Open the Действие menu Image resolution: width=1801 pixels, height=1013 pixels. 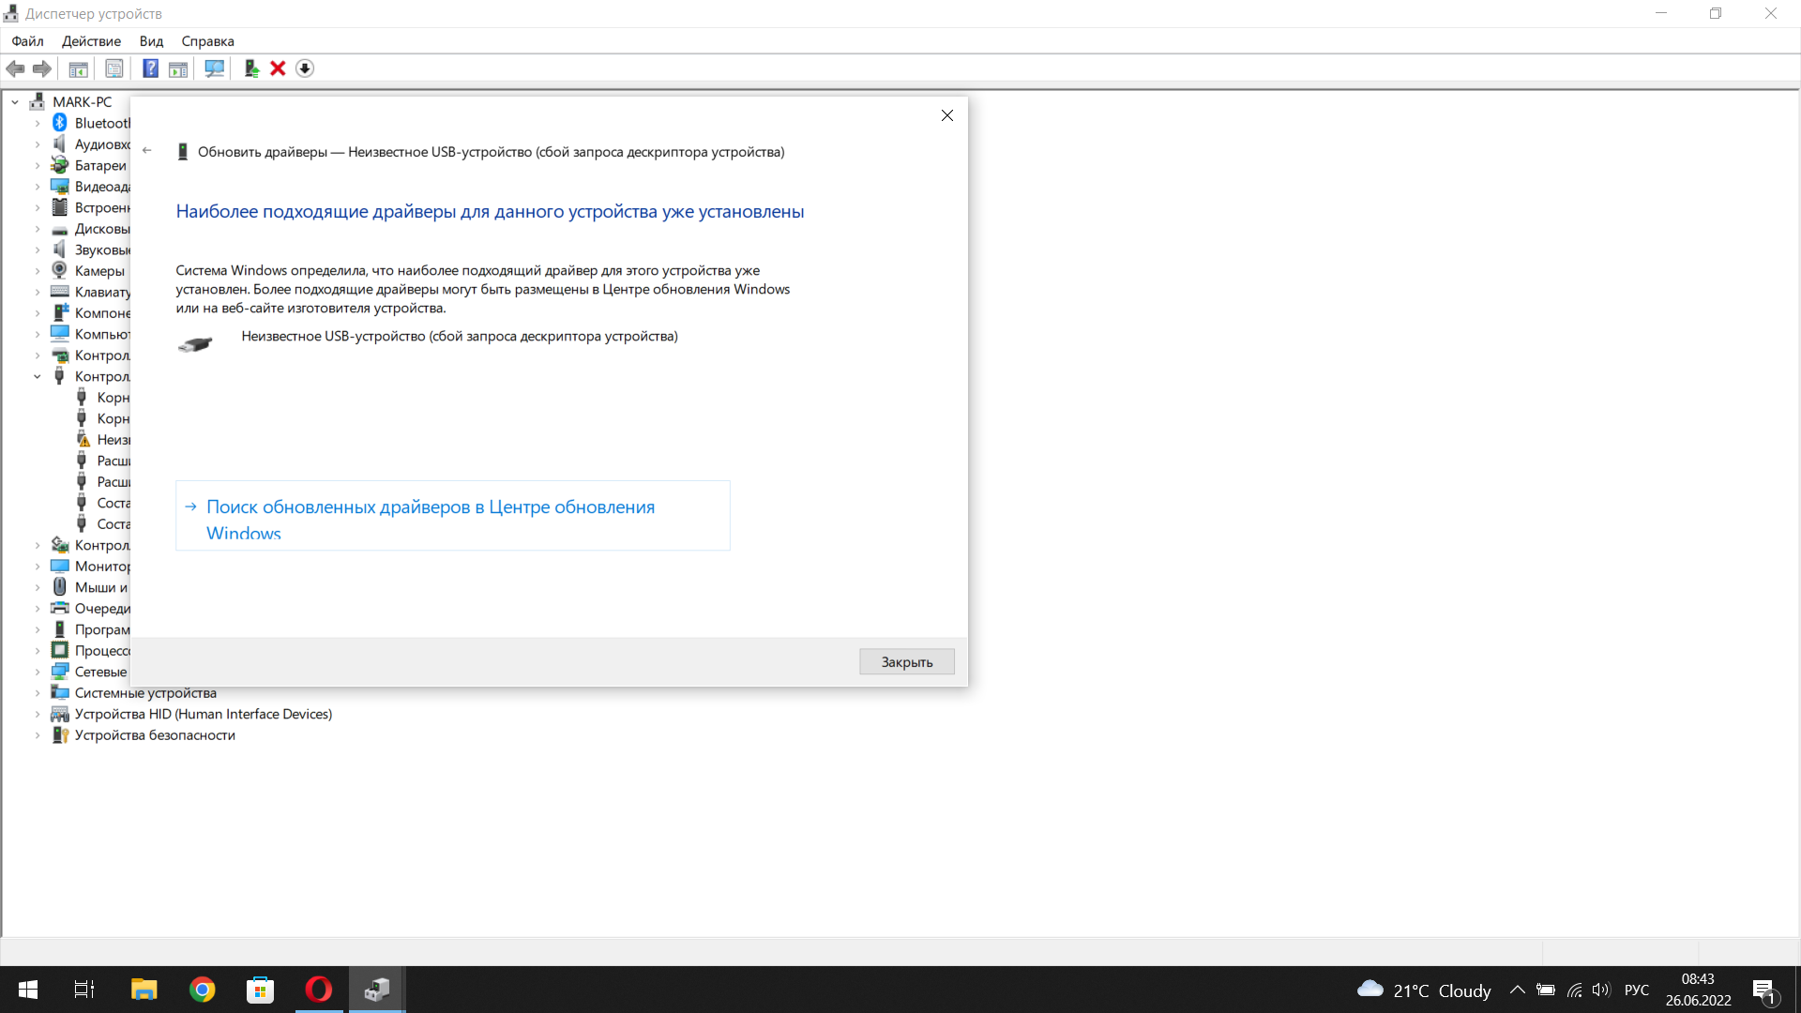tap(91, 41)
